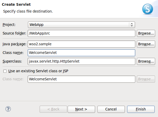Go to the previous page with Back
Image resolution: width=158 pixels, height=117 pixels.
pos(53,109)
